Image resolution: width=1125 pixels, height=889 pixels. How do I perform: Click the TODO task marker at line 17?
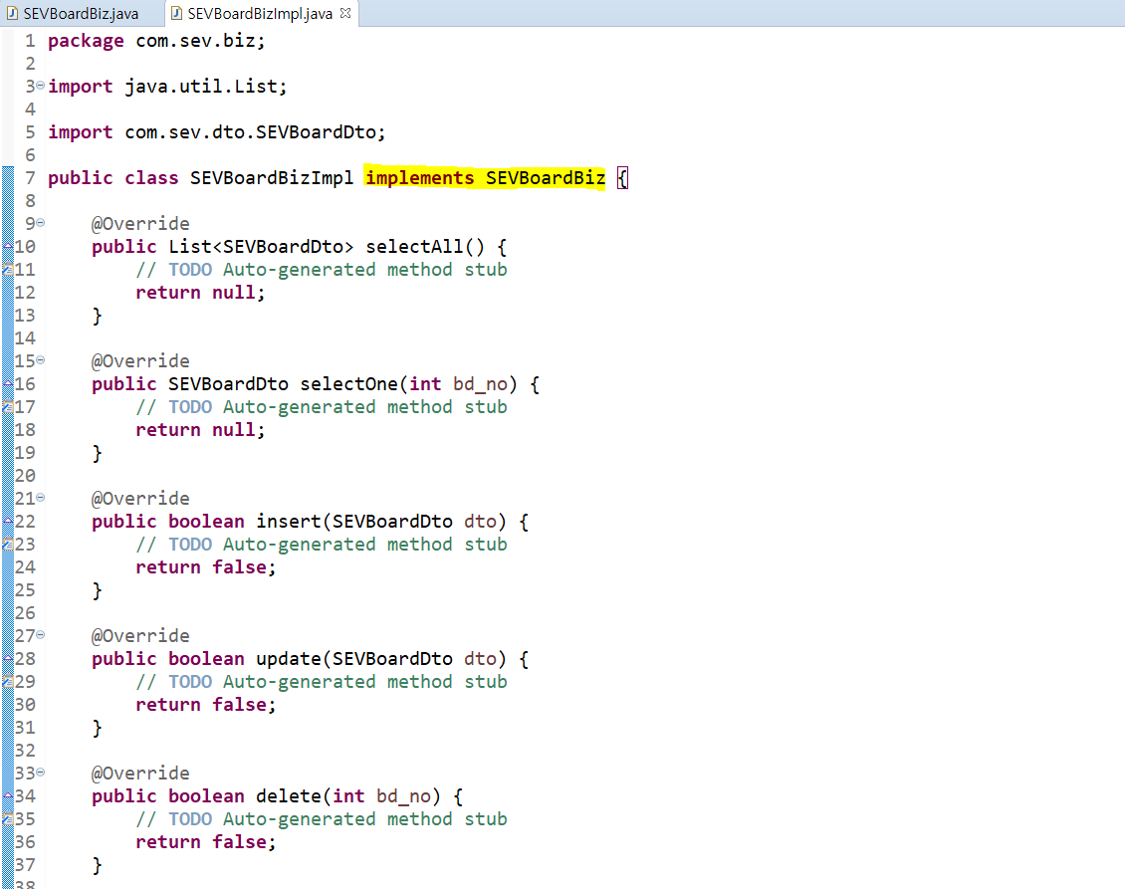(8, 407)
